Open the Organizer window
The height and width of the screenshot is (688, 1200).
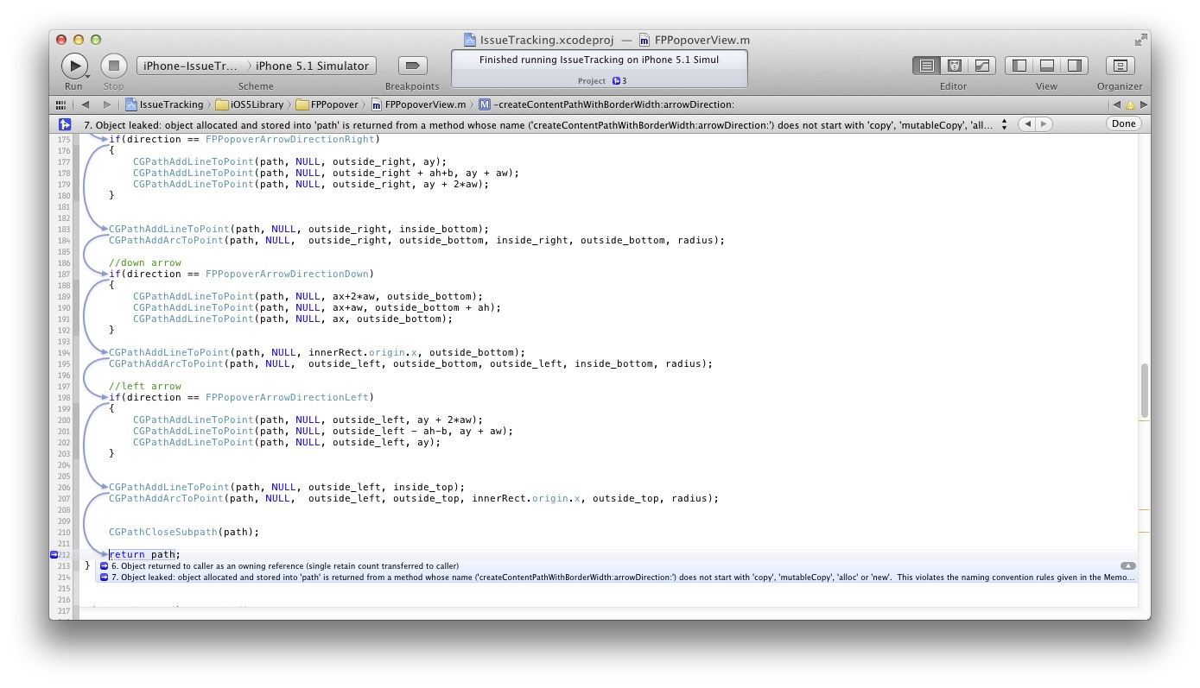[1120, 66]
